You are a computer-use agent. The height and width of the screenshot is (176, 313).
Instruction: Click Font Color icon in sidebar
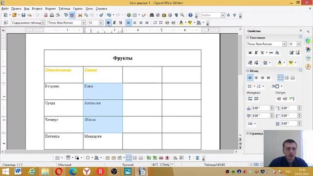[x=280, y=63]
